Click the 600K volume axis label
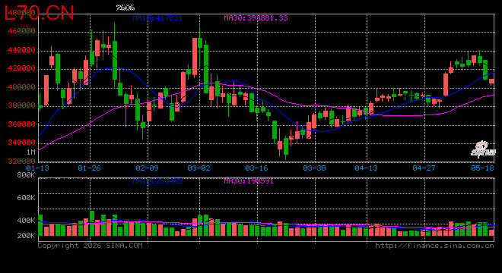The image size is (502, 273). pos(27,198)
